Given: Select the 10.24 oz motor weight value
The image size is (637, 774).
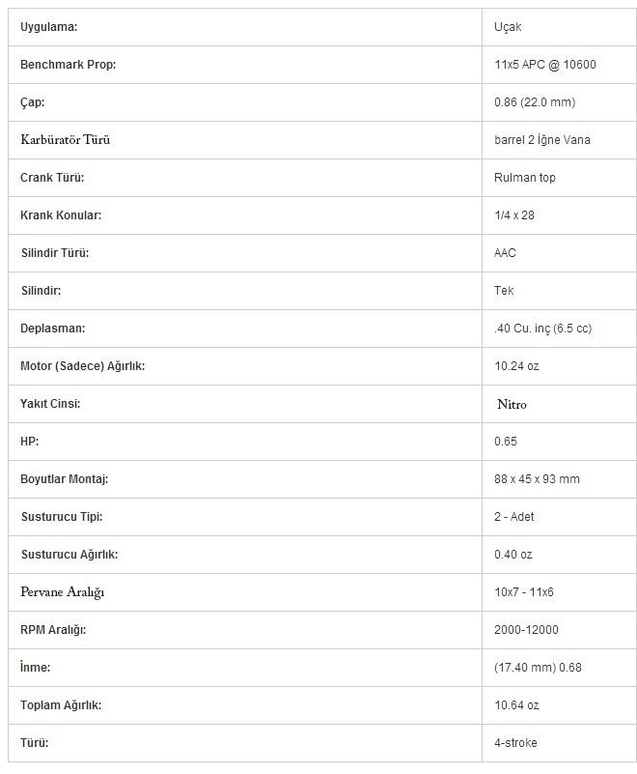Looking at the screenshot, I should (516, 366).
